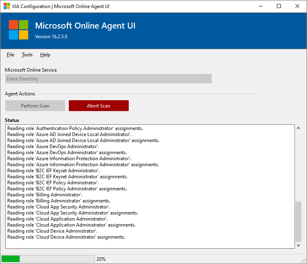
Task: Minimize the Microsoft Online Agent UI window
Action: [260, 6]
